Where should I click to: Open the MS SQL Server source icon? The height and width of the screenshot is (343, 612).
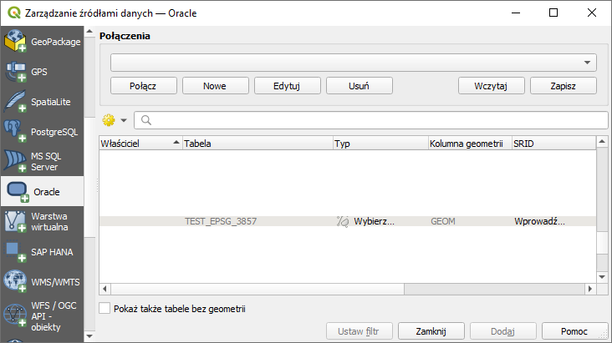tap(16, 161)
